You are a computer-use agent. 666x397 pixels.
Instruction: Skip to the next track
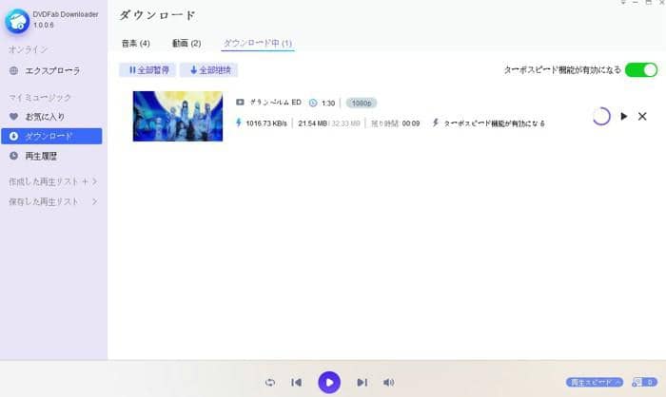[x=362, y=382]
